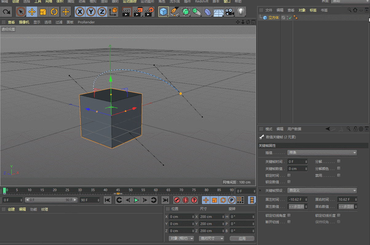Viewport: 370px width, 245px height.
Task: Open the 关键帧预设 preset dropdown
Action: point(322,190)
